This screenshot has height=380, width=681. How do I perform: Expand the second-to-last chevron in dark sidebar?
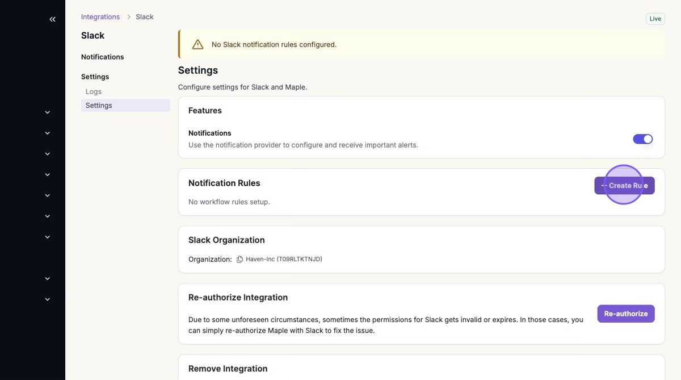(x=48, y=279)
